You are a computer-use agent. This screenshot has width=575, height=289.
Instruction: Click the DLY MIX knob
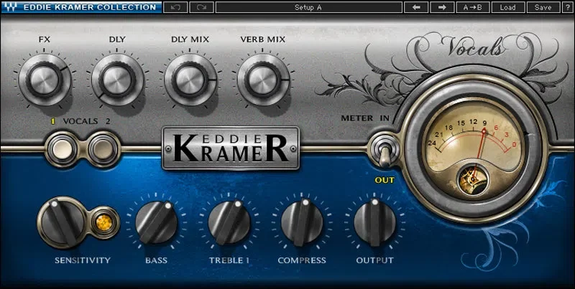pos(190,80)
